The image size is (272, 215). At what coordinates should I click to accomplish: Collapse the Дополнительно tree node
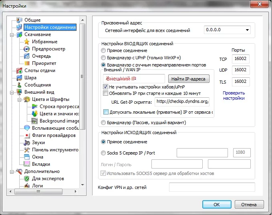pyautogui.click(x=12, y=172)
